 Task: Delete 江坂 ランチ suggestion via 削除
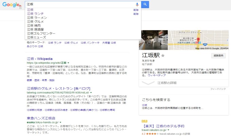pyautogui.click(x=136, y=14)
